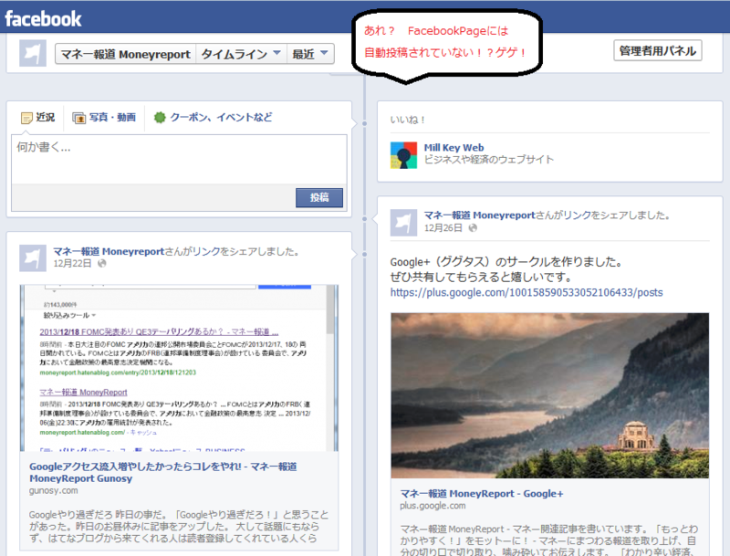The height and width of the screenshot is (556, 730).
Task: Select the クーポン、イベントなど tab
Action: (x=214, y=118)
